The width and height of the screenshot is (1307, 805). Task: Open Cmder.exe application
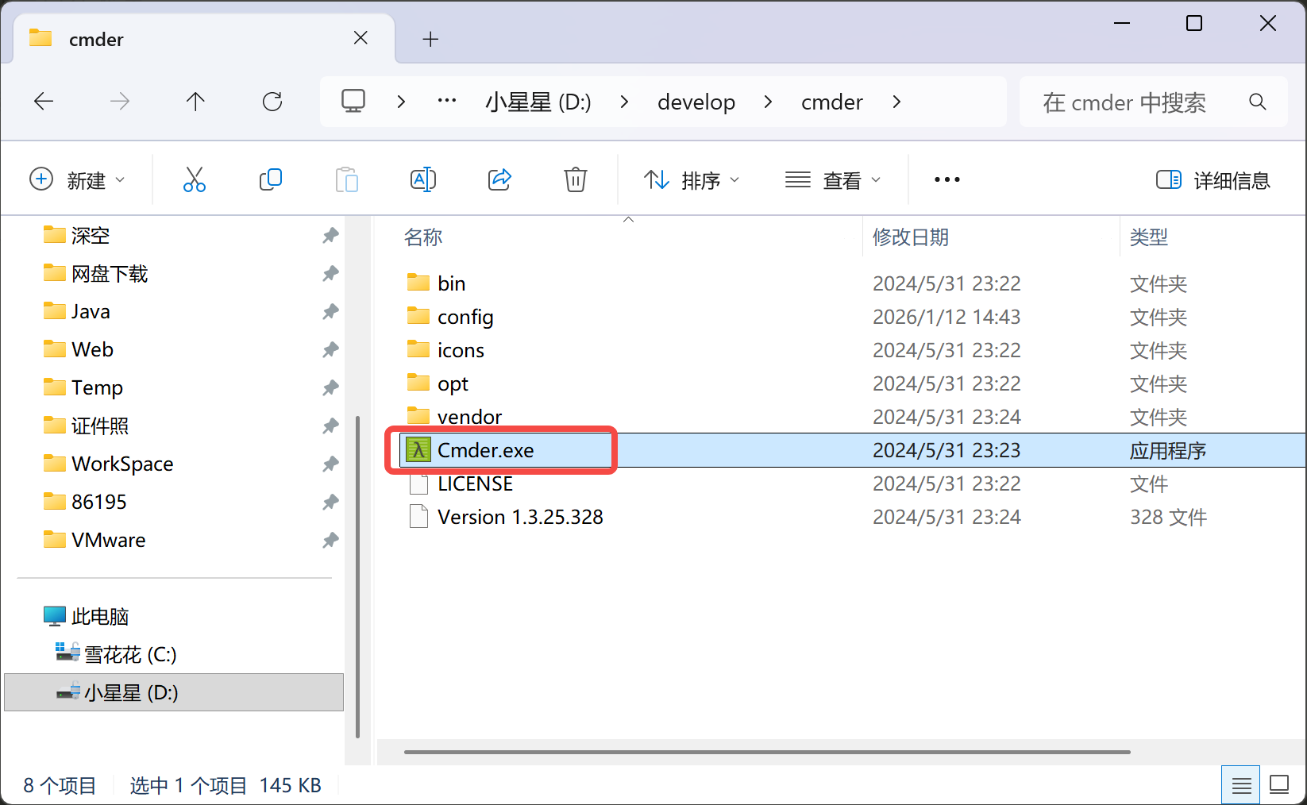(486, 449)
